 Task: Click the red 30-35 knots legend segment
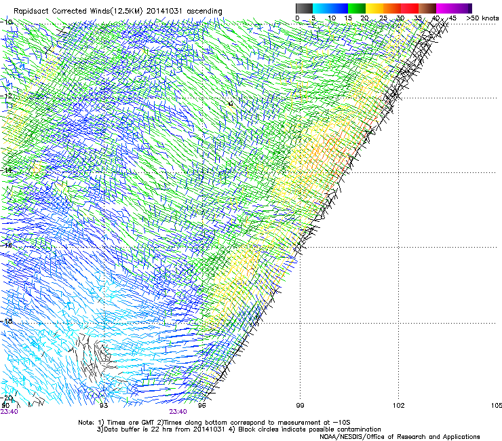click(410, 8)
